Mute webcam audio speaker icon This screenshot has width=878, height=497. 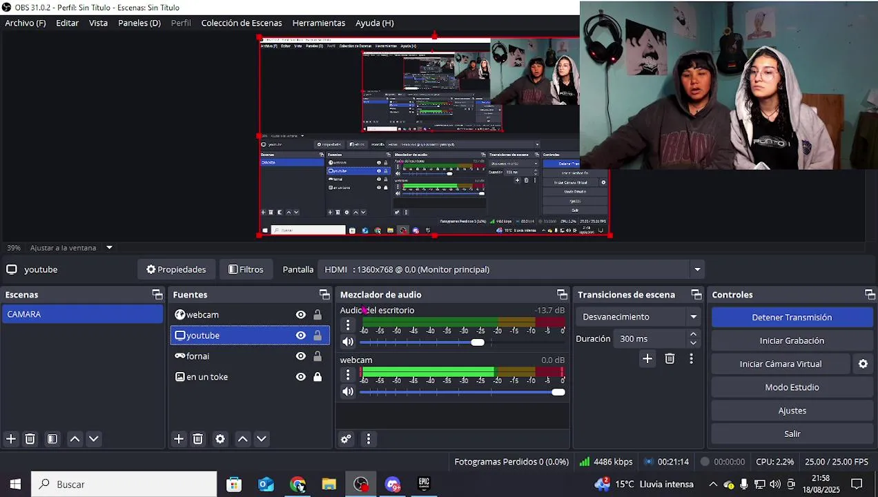click(x=348, y=391)
